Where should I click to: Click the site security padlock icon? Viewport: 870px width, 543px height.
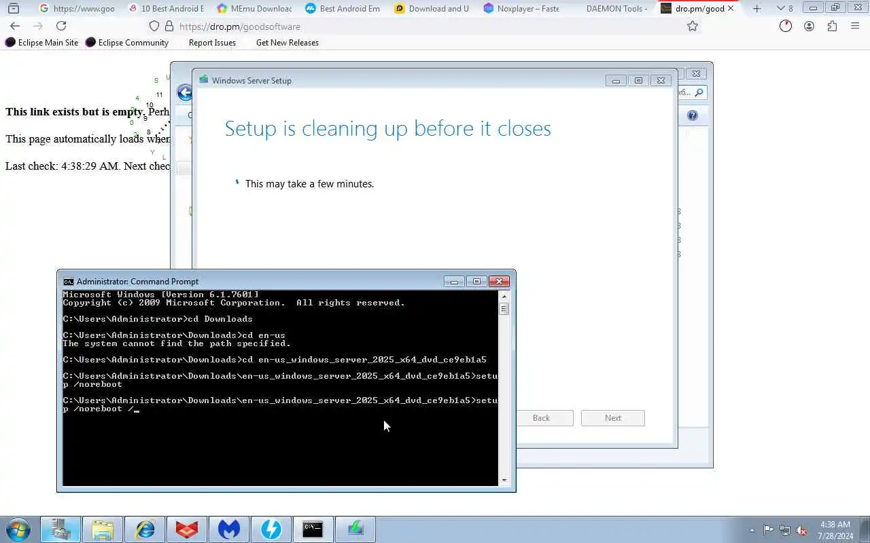(169, 26)
